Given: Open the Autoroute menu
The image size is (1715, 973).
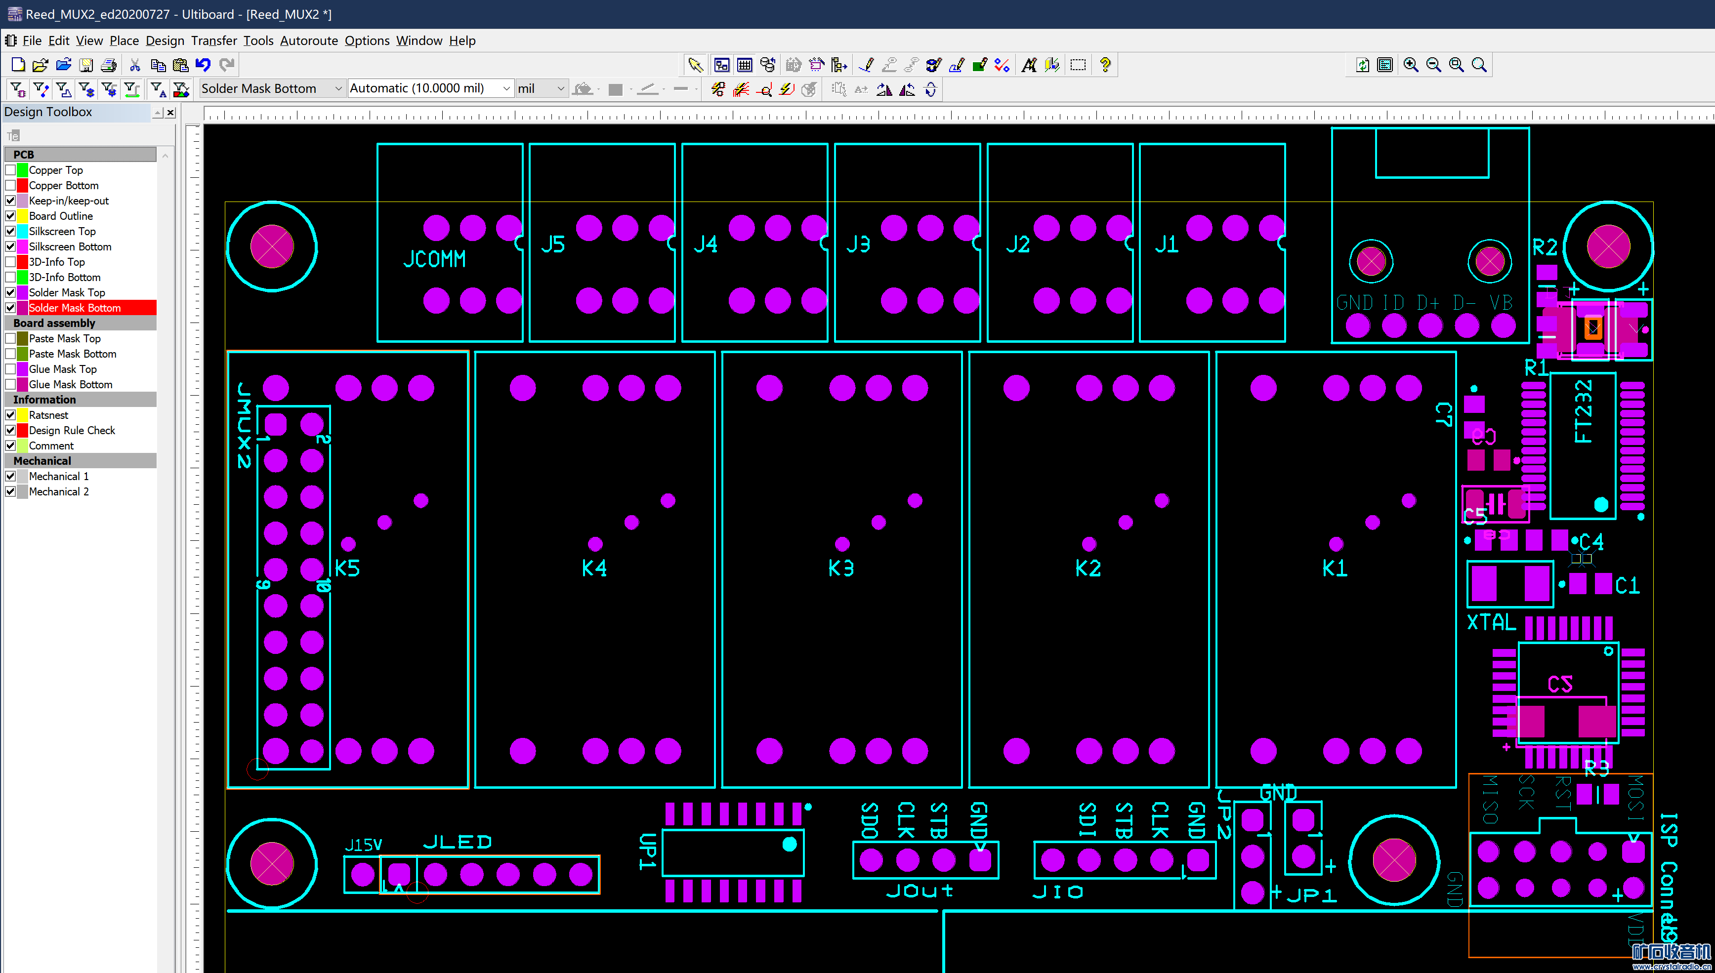Looking at the screenshot, I should [308, 41].
